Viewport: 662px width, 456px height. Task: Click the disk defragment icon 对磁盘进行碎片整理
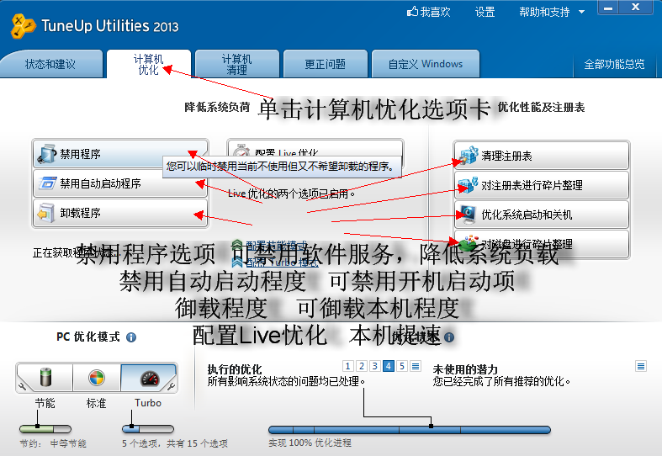[x=469, y=243]
